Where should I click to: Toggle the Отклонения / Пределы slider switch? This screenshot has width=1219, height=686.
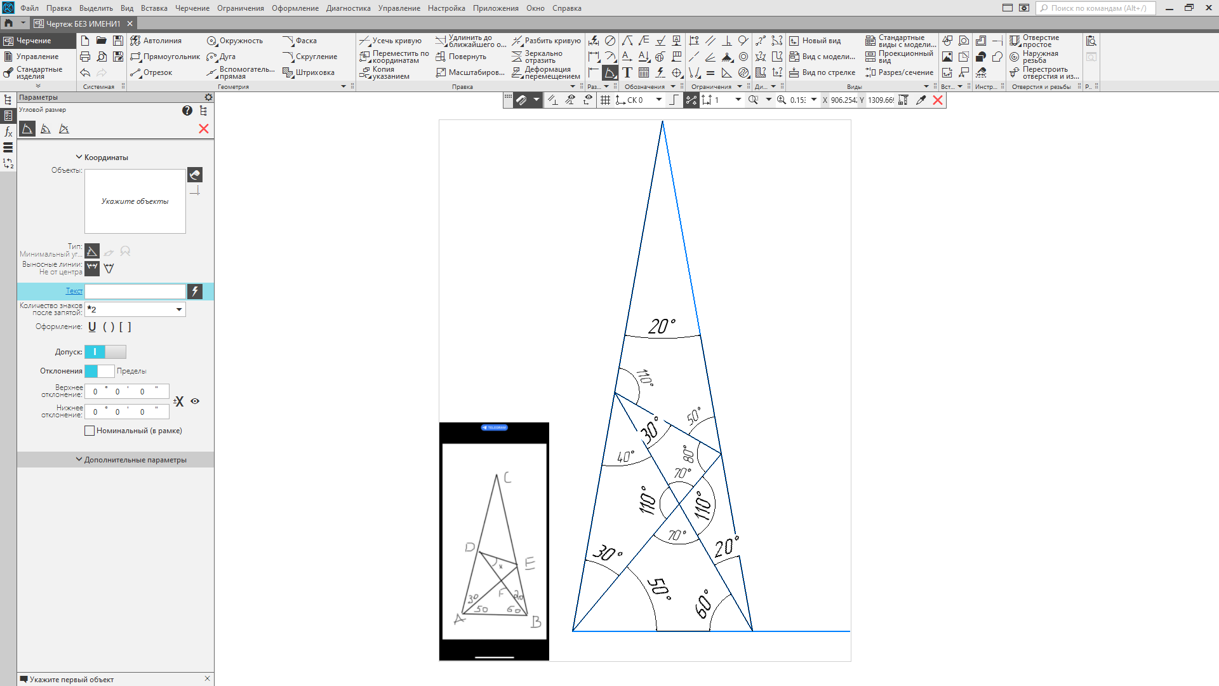pyautogui.click(x=99, y=371)
